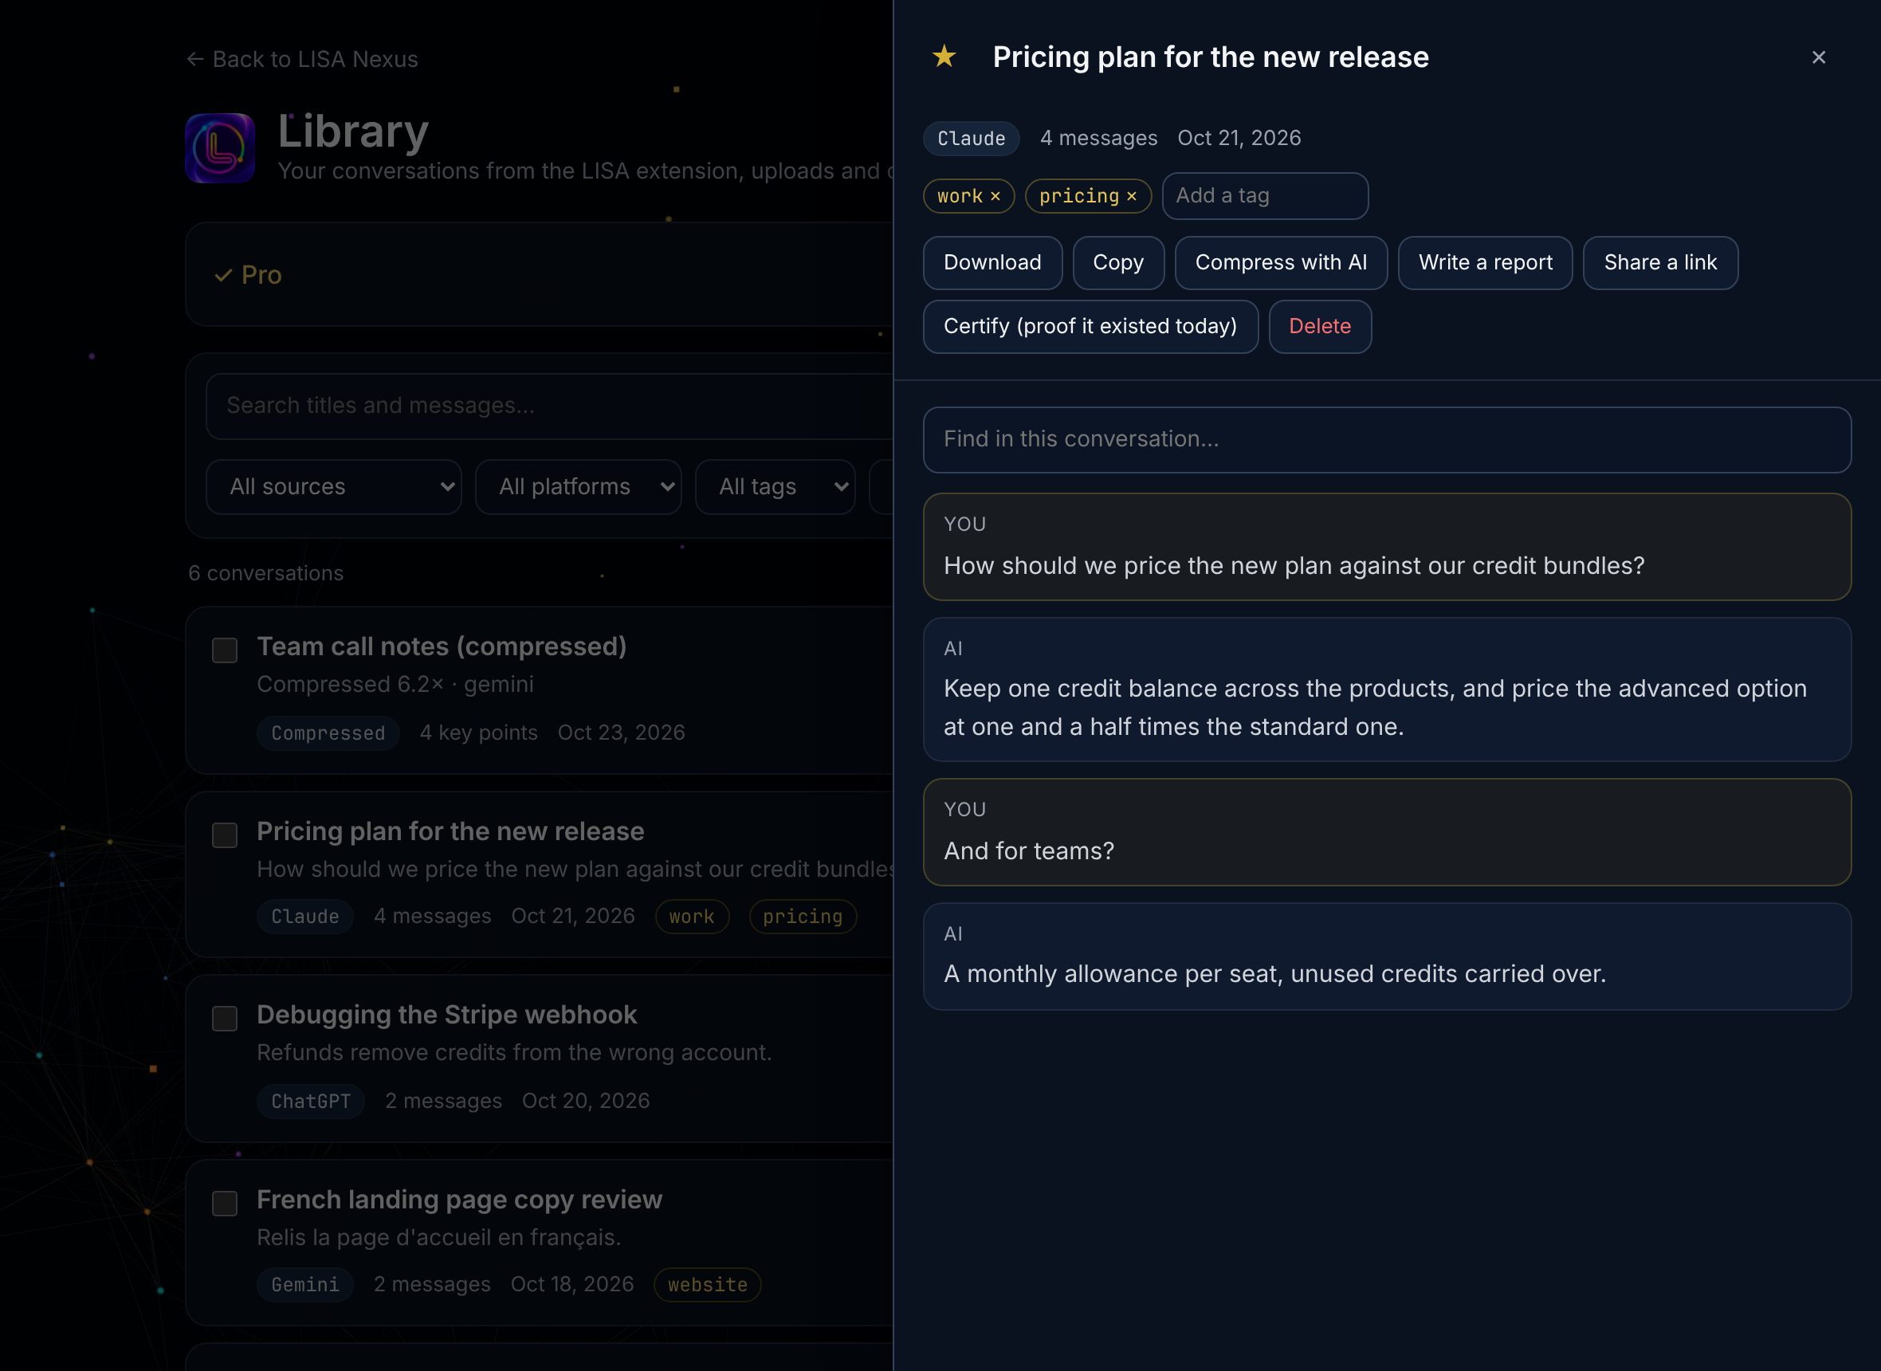The height and width of the screenshot is (1371, 1881).
Task: Click the Claude platform badge in panel
Action: [971, 139]
